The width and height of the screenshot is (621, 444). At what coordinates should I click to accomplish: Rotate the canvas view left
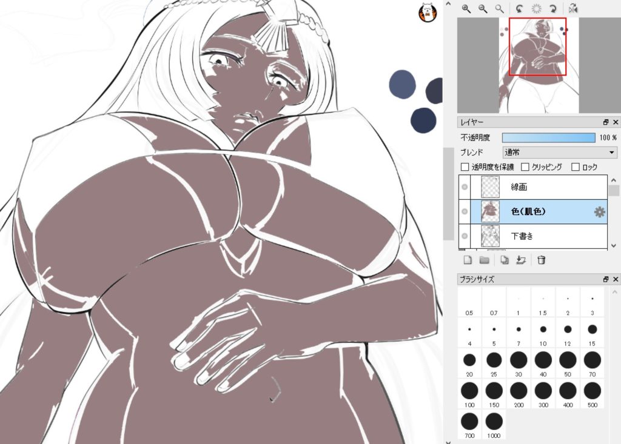519,8
